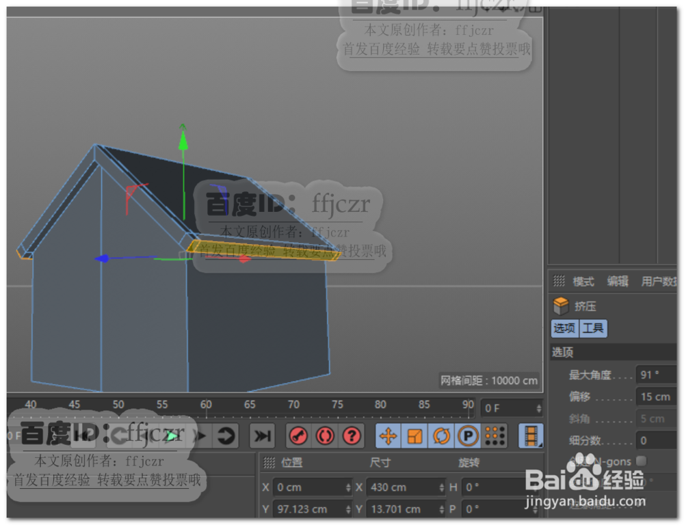Click the 最大角度 field showing 91°
The image size is (684, 525).
656,375
